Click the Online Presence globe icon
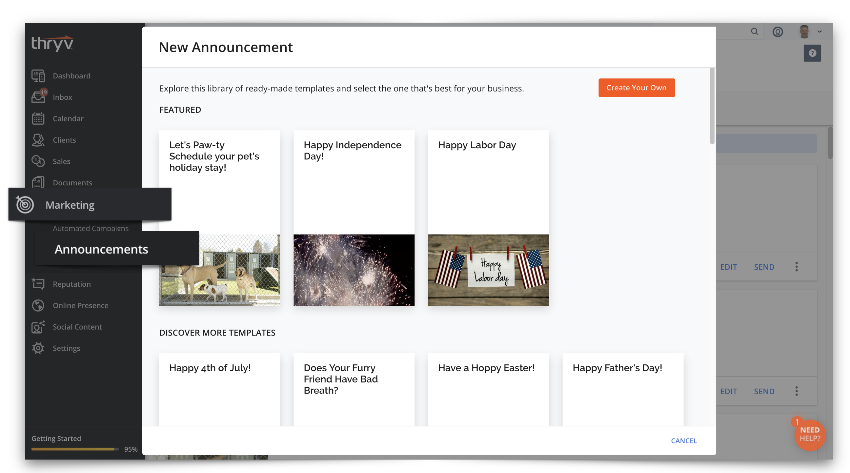 coord(38,305)
